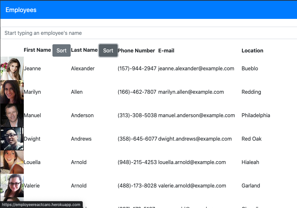Screen dimensions: 297x208
Task: Click Manuel Anderson's profile photo
Action: click(12, 116)
